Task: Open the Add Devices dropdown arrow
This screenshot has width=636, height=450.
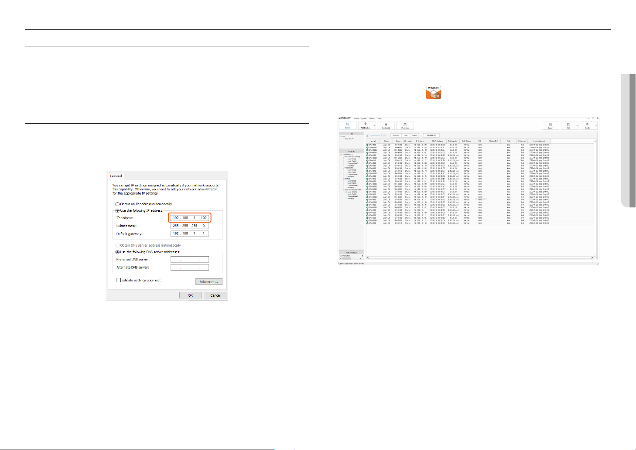Action: click(x=374, y=125)
